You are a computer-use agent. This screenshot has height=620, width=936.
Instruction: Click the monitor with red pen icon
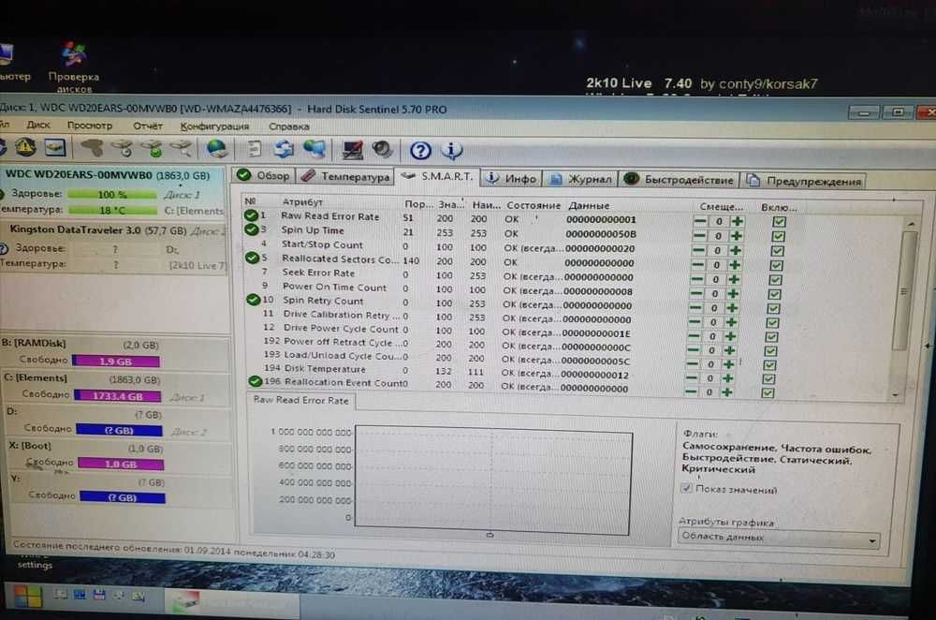(x=352, y=149)
